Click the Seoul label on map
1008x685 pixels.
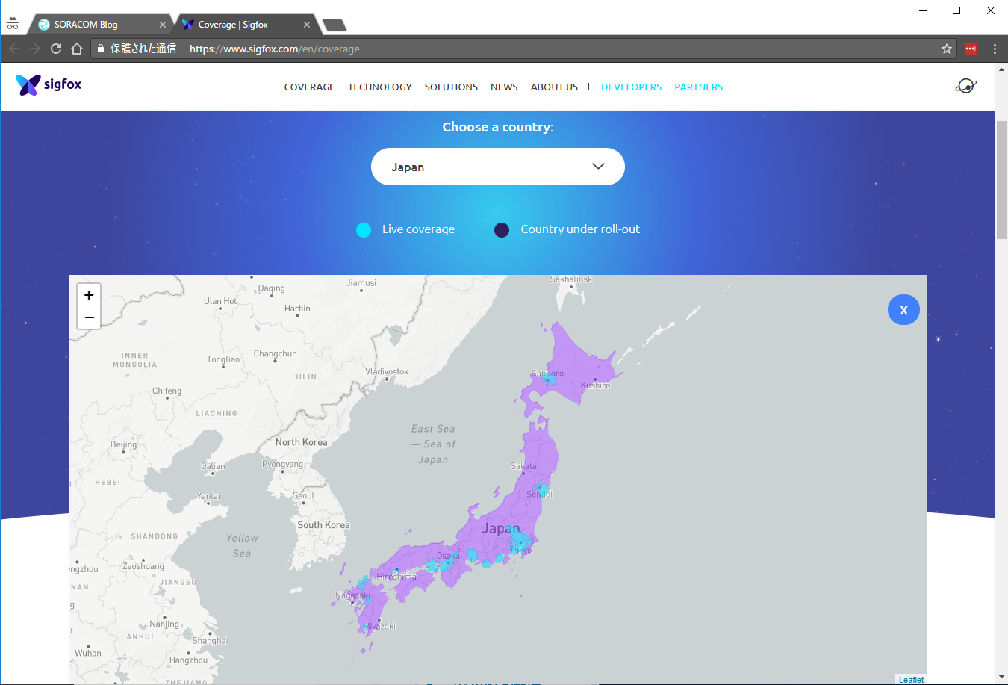pyautogui.click(x=303, y=496)
